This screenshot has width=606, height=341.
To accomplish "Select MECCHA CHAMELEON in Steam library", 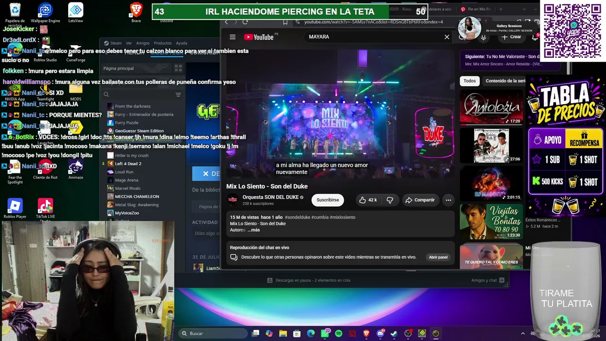I will 137,197.
